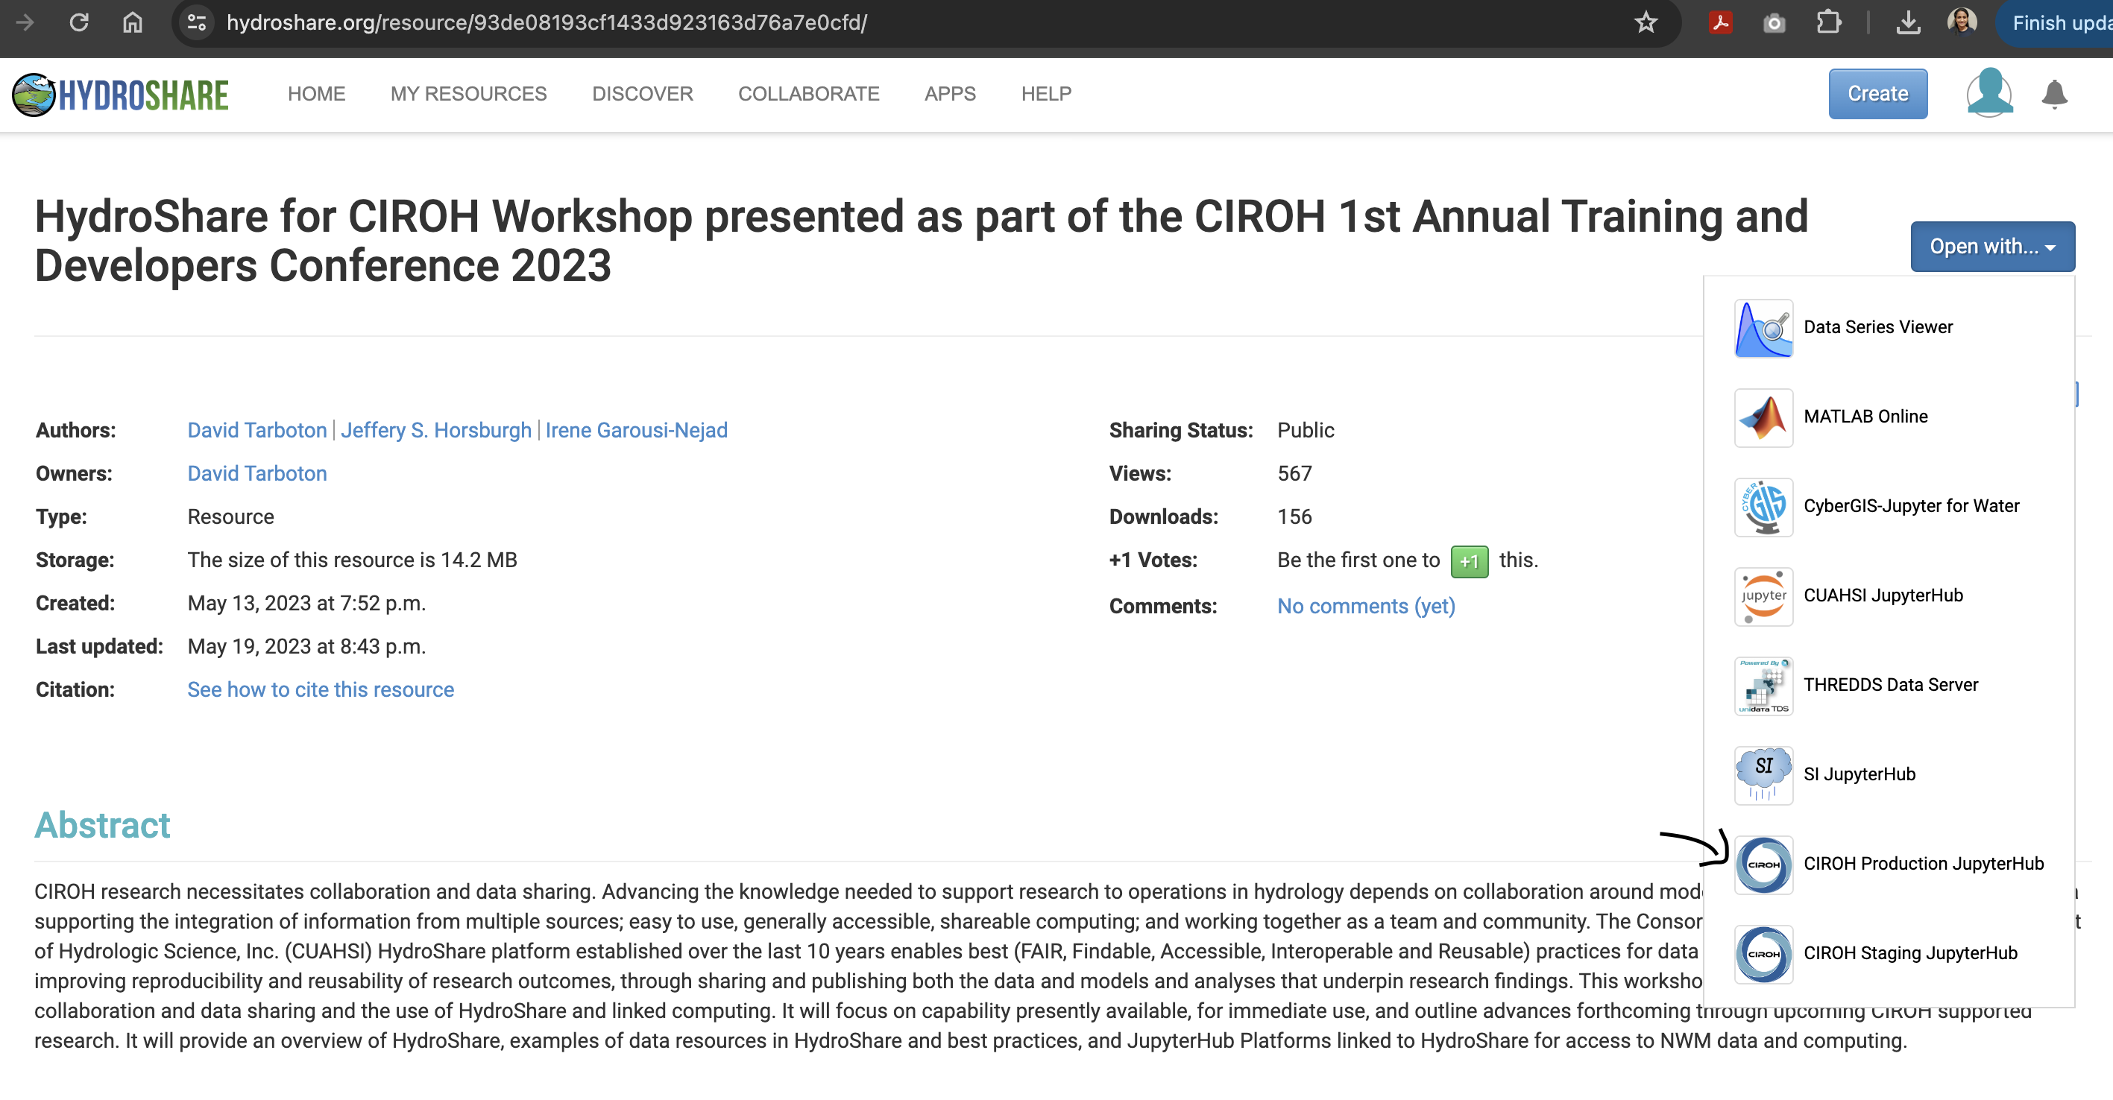Screen dimensions: 2113x1100
Task: Click the browser profile avatar
Action: [x=1962, y=22]
